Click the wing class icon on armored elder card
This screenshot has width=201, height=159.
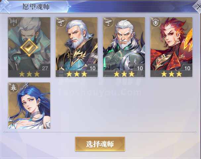[108, 22]
